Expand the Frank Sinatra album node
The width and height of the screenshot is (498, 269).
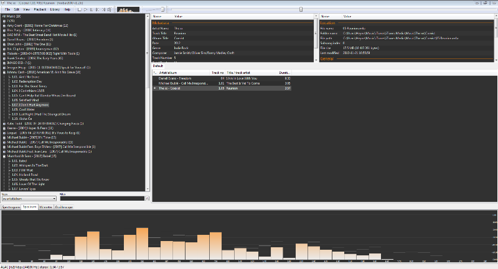[4, 58]
